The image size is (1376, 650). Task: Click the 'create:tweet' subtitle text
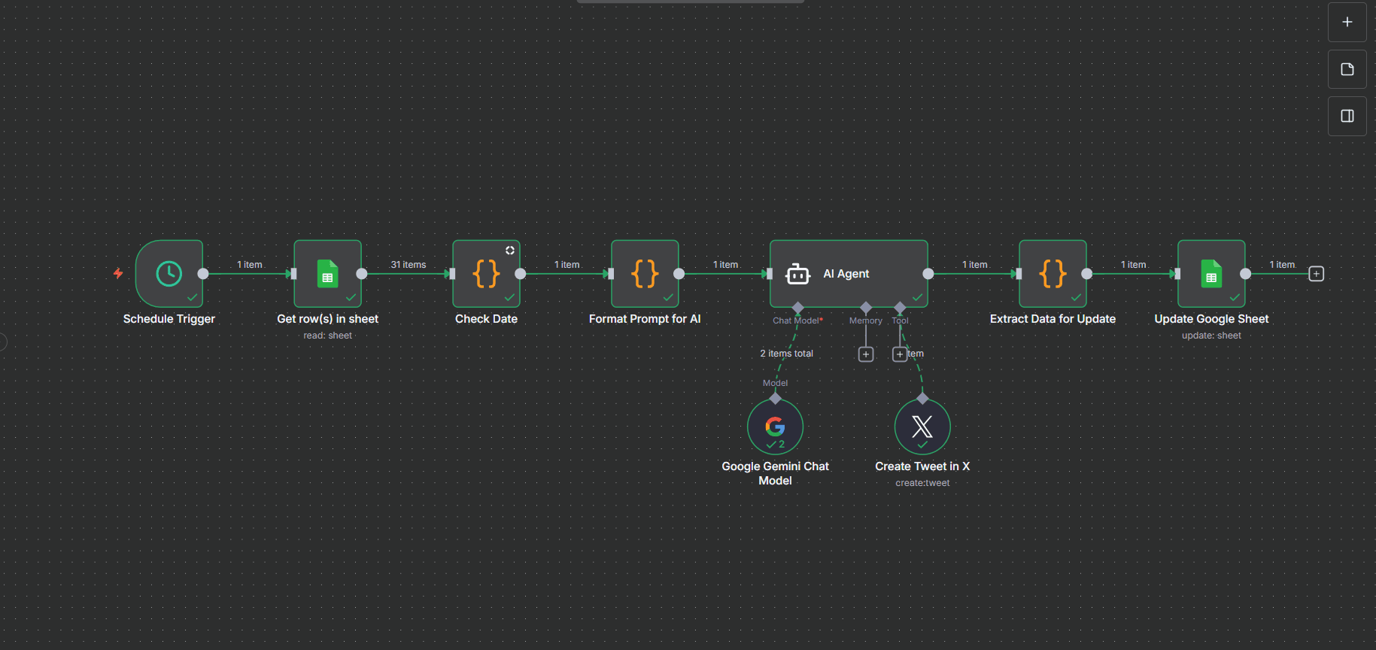coord(922,483)
